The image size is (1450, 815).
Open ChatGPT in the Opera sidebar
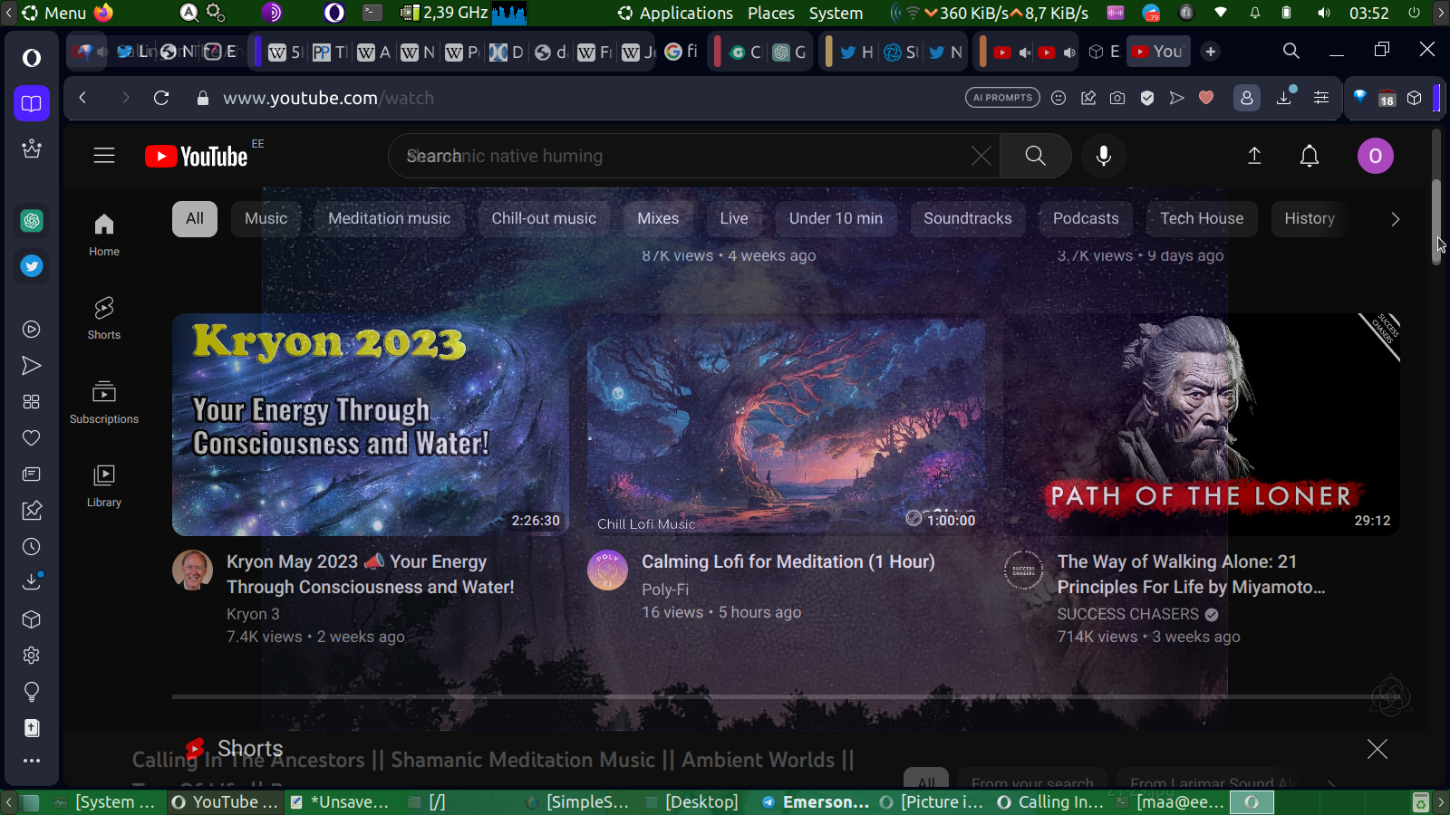[32, 221]
